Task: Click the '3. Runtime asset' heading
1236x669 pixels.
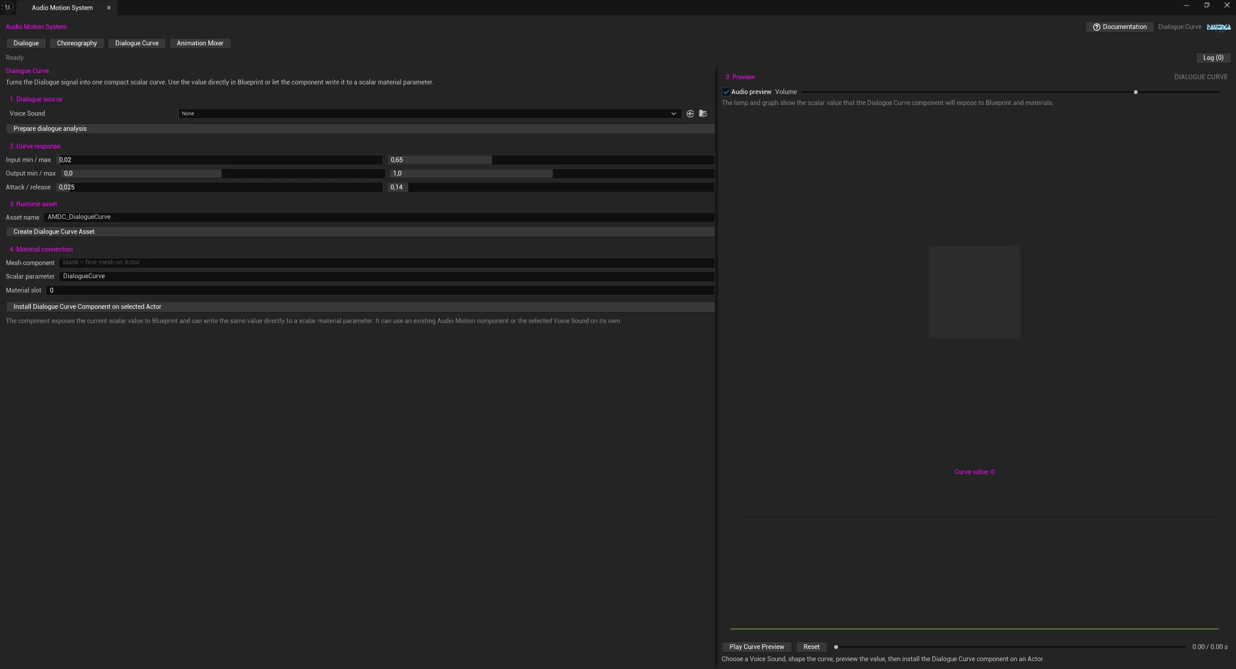Action: click(33, 205)
